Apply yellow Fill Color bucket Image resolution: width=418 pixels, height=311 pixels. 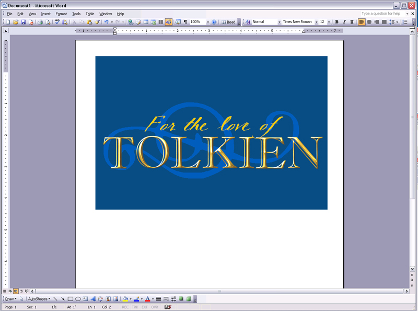coord(125,299)
